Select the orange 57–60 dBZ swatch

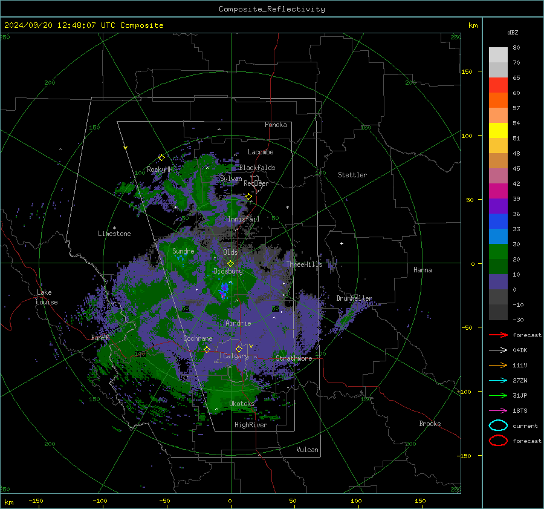pyautogui.click(x=498, y=100)
